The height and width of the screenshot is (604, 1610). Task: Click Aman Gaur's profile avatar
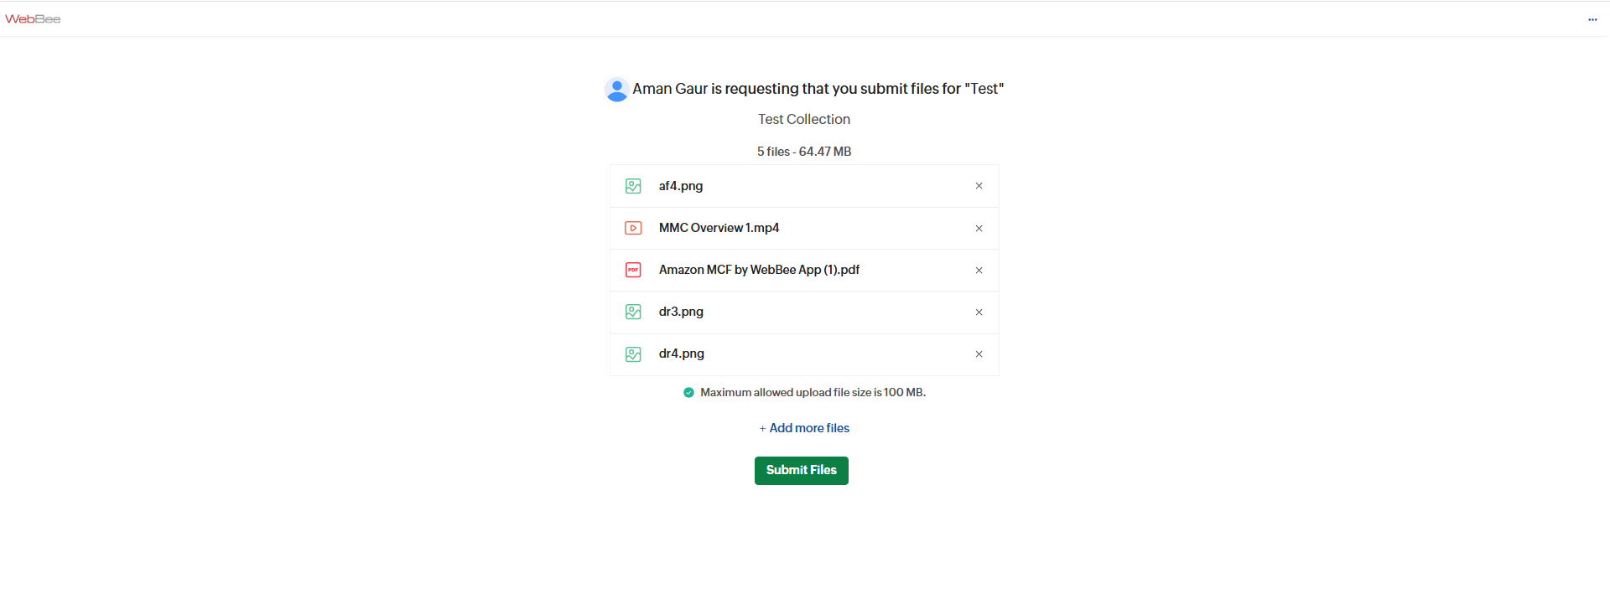[616, 90]
